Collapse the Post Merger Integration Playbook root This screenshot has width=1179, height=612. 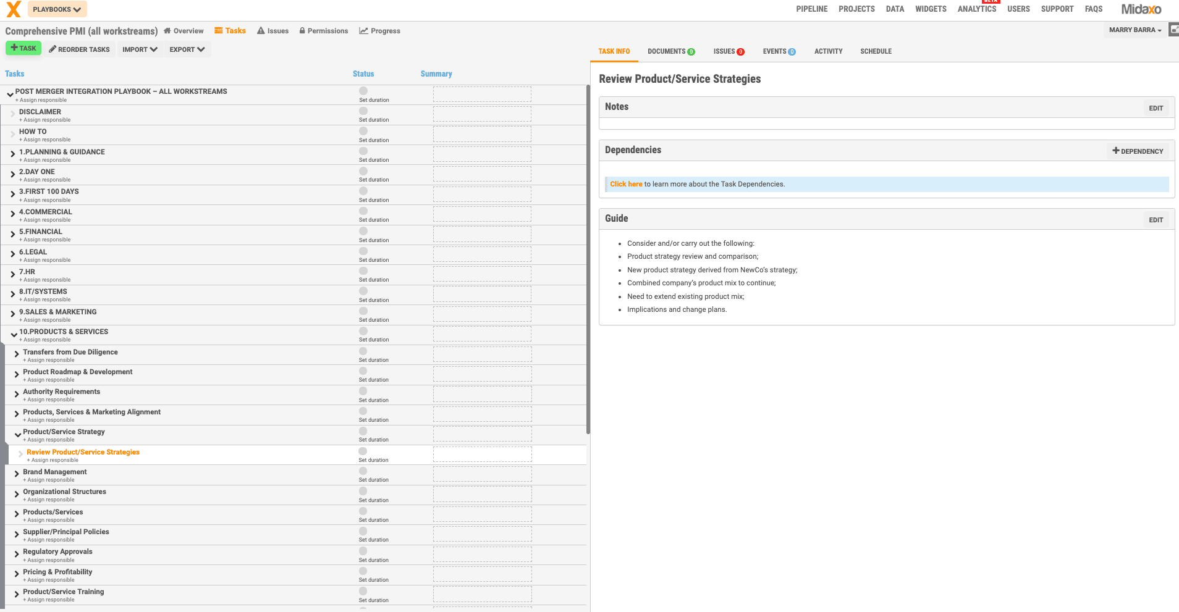coord(10,94)
